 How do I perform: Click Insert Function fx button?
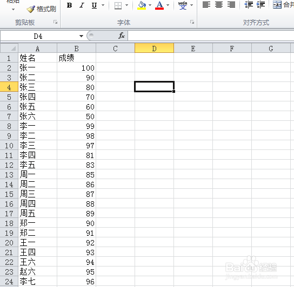[x=122, y=36]
